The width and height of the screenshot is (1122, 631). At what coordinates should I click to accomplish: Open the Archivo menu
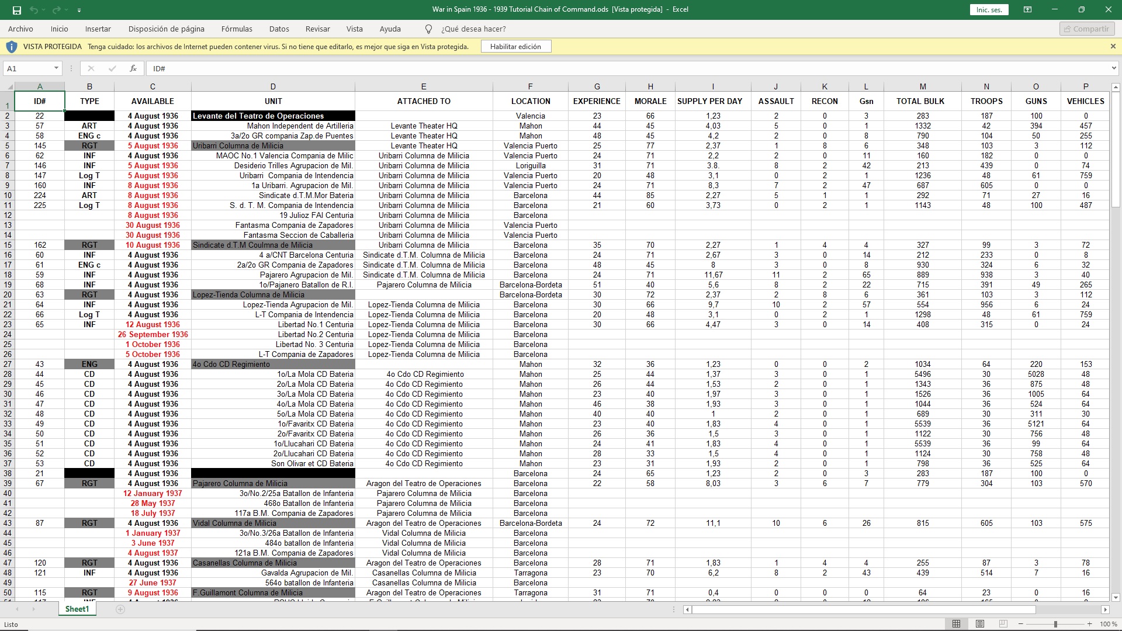pyautogui.click(x=20, y=29)
